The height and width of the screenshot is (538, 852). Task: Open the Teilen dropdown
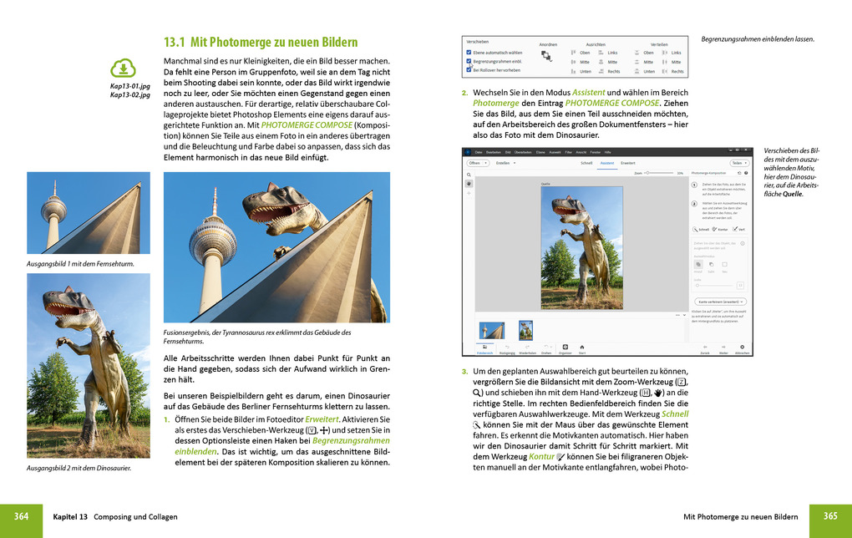pyautogui.click(x=739, y=163)
